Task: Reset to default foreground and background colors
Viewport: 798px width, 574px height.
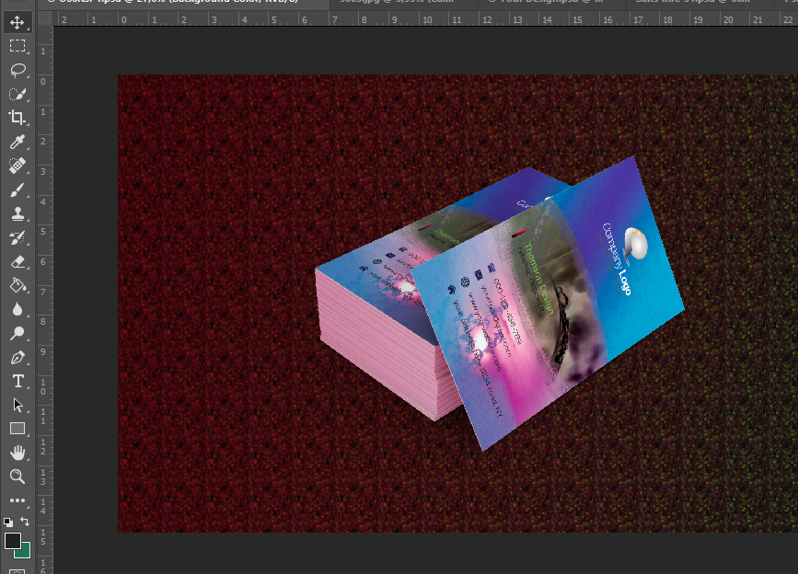Action: [8, 522]
